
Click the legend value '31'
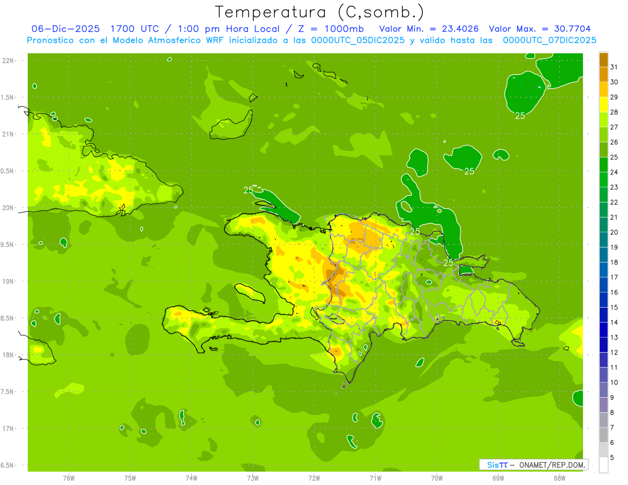click(614, 67)
